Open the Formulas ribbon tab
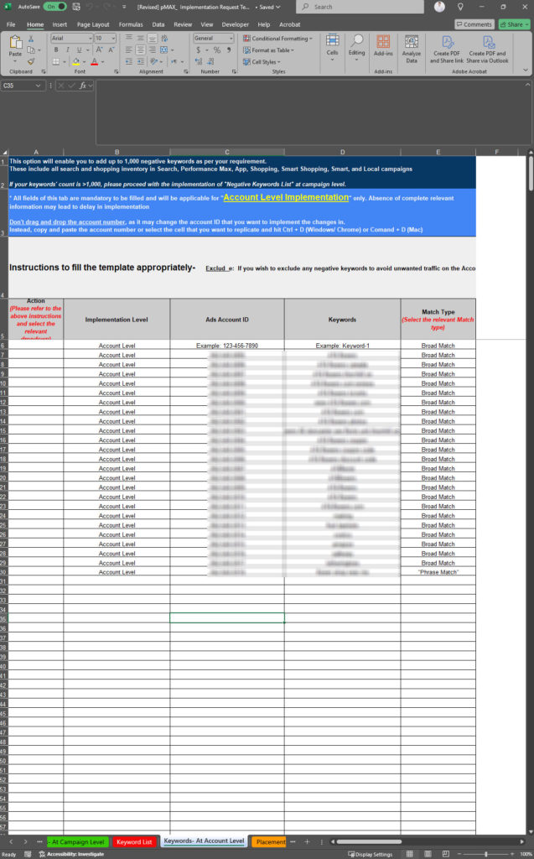Image resolution: width=534 pixels, height=859 pixels. 130,24
